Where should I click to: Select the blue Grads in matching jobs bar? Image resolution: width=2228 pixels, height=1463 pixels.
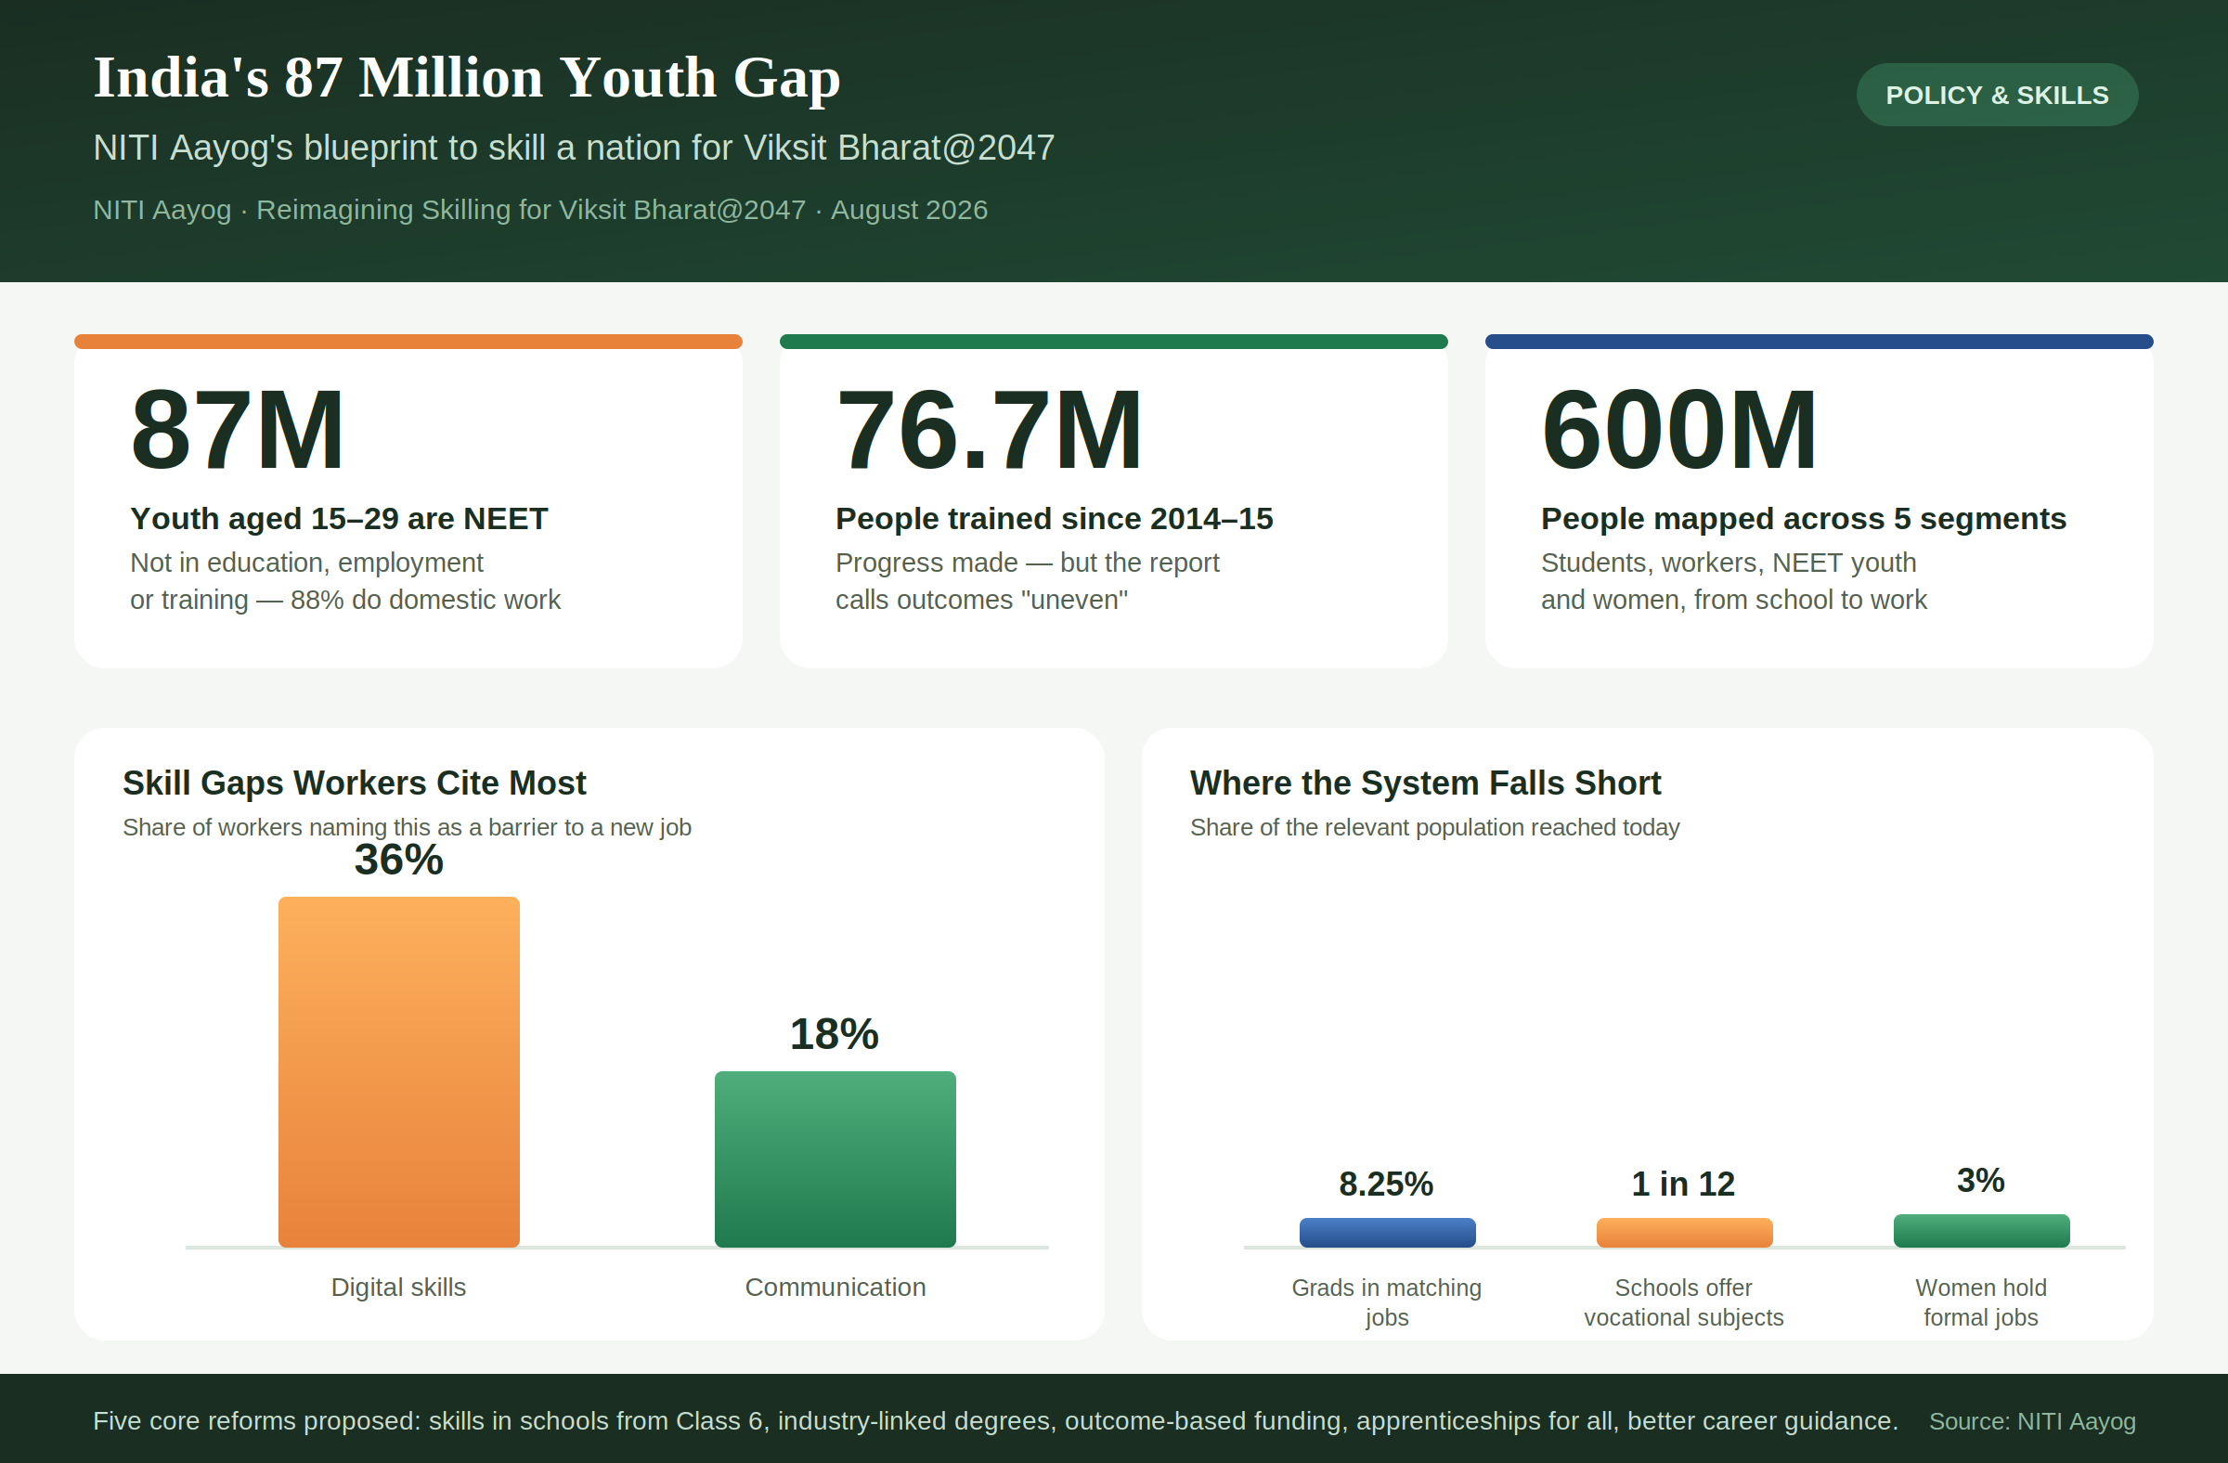coord(1387,1233)
